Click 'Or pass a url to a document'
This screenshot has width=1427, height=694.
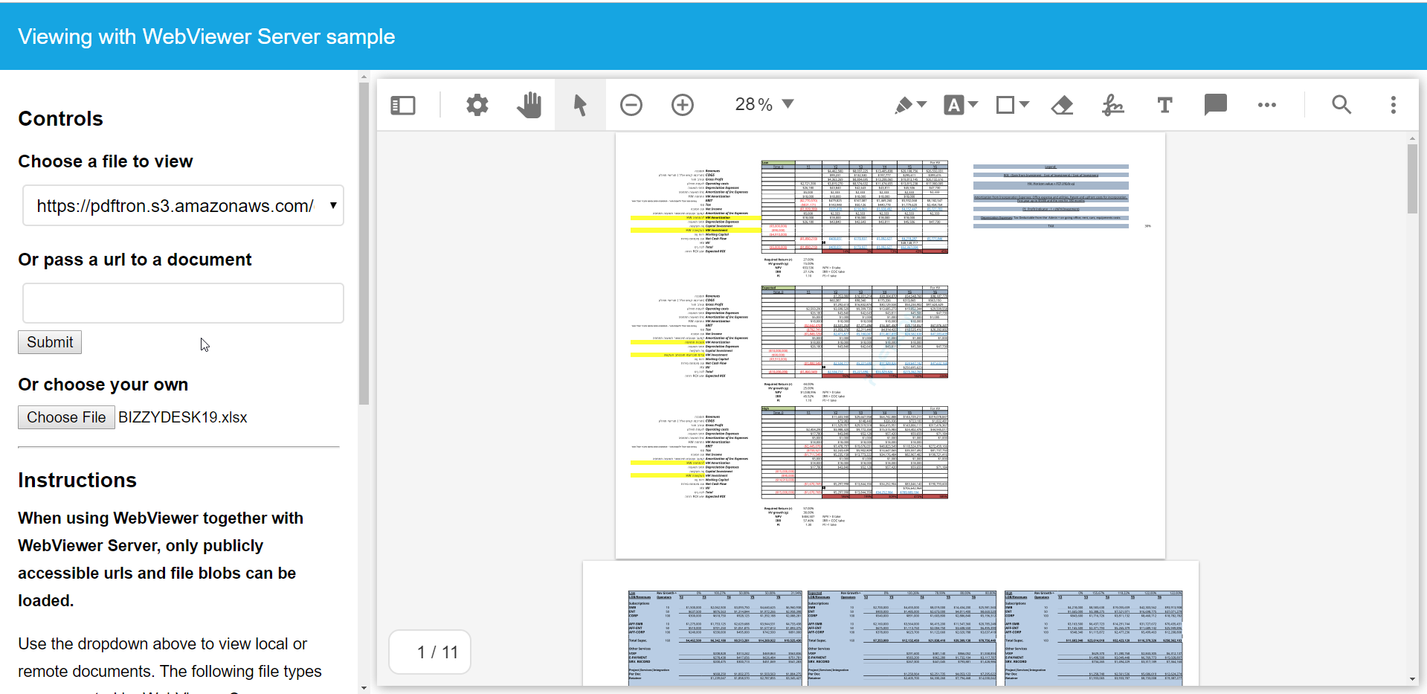click(x=135, y=260)
